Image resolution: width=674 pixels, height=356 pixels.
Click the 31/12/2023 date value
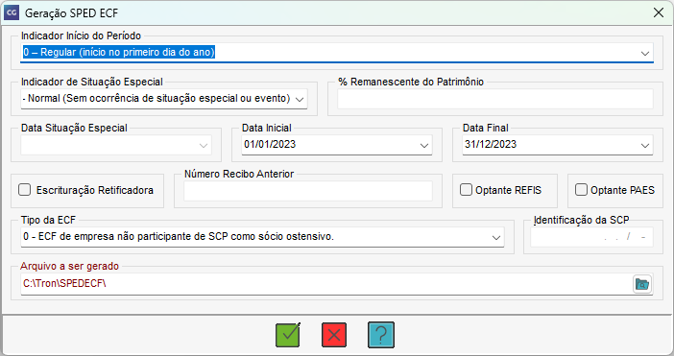pos(491,144)
